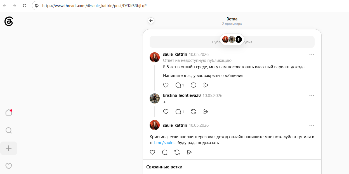Create a new thread with plus icon
This screenshot has height=174, width=349.
[9, 148]
